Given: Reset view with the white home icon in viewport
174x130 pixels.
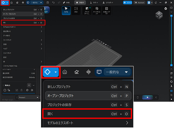Looking at the screenshot, I should [166, 9].
